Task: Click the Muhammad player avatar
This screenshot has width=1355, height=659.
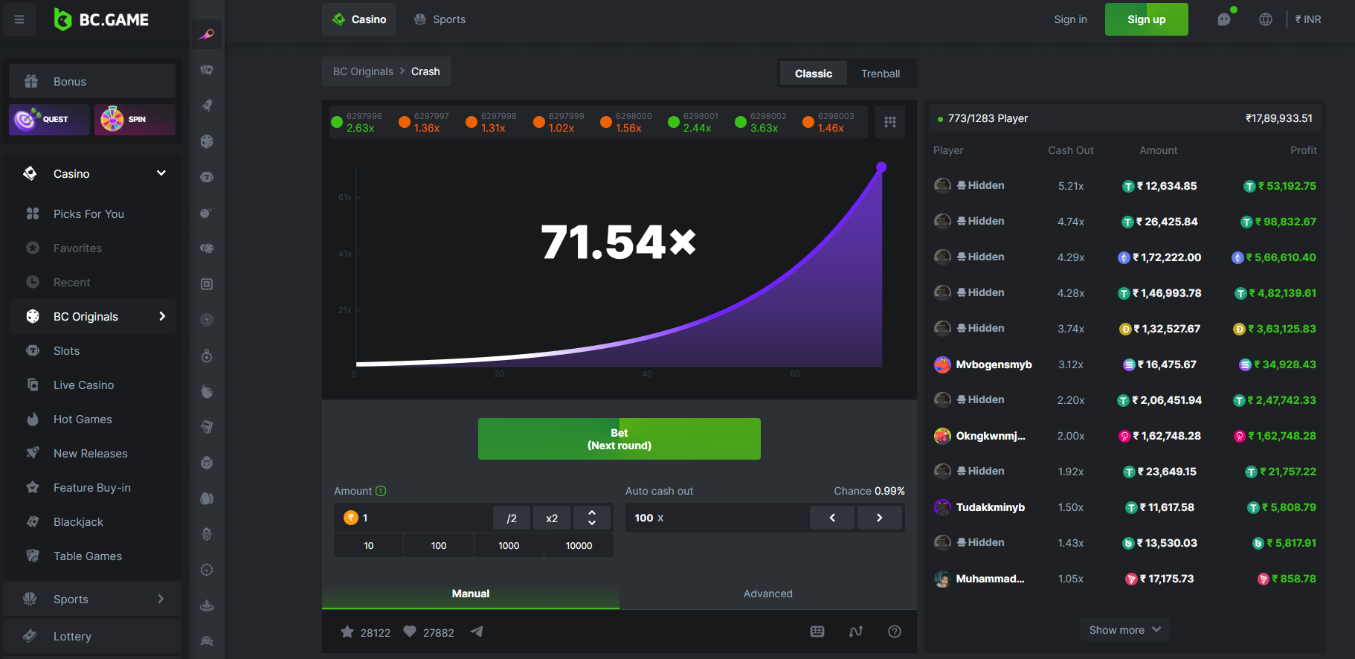Action: coord(942,579)
